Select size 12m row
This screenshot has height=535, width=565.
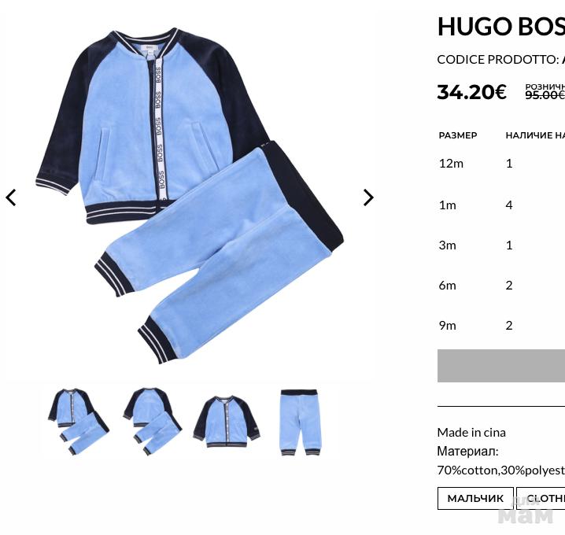click(x=501, y=164)
